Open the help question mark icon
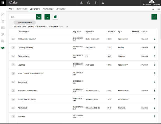 tap(88, 3)
